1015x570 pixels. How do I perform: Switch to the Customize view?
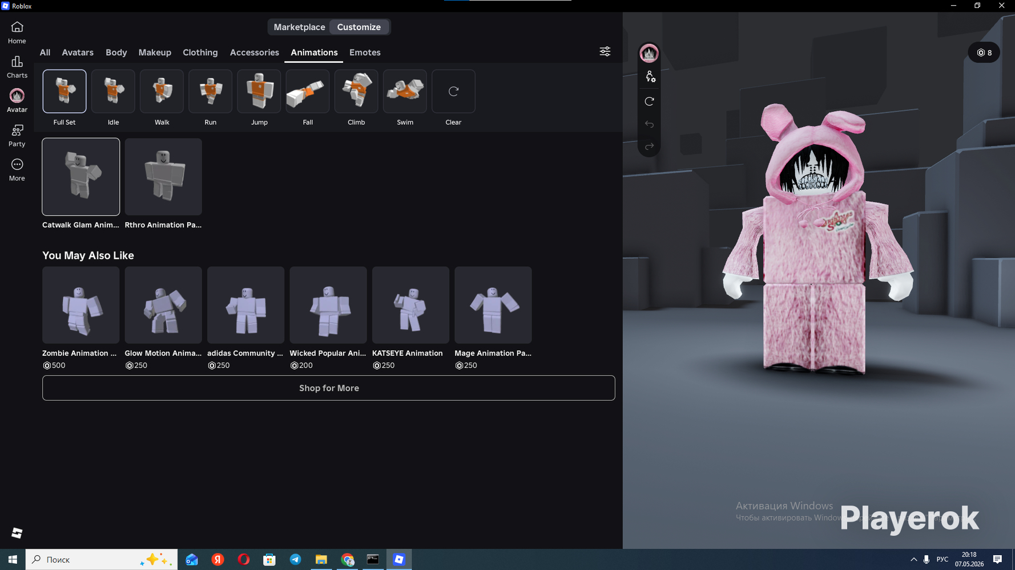pyautogui.click(x=359, y=27)
